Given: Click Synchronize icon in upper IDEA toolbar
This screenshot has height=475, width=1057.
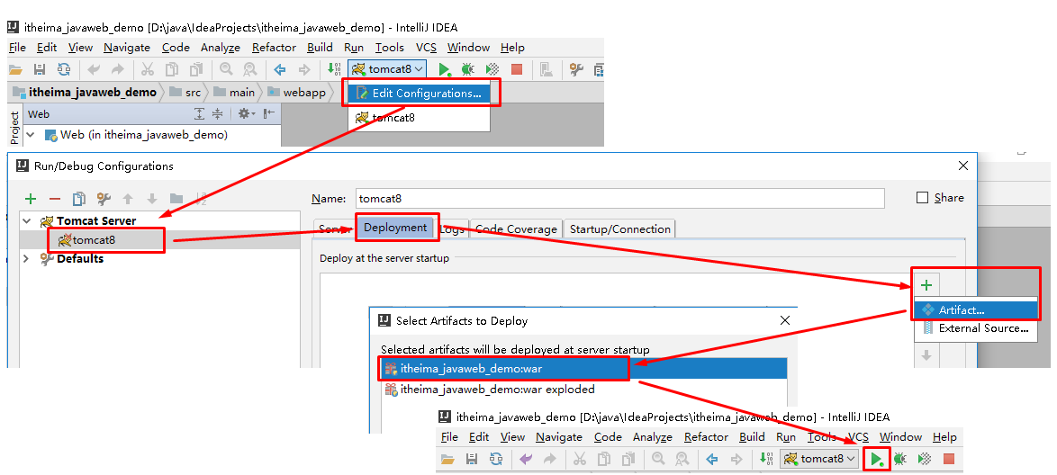Looking at the screenshot, I should click(x=64, y=68).
